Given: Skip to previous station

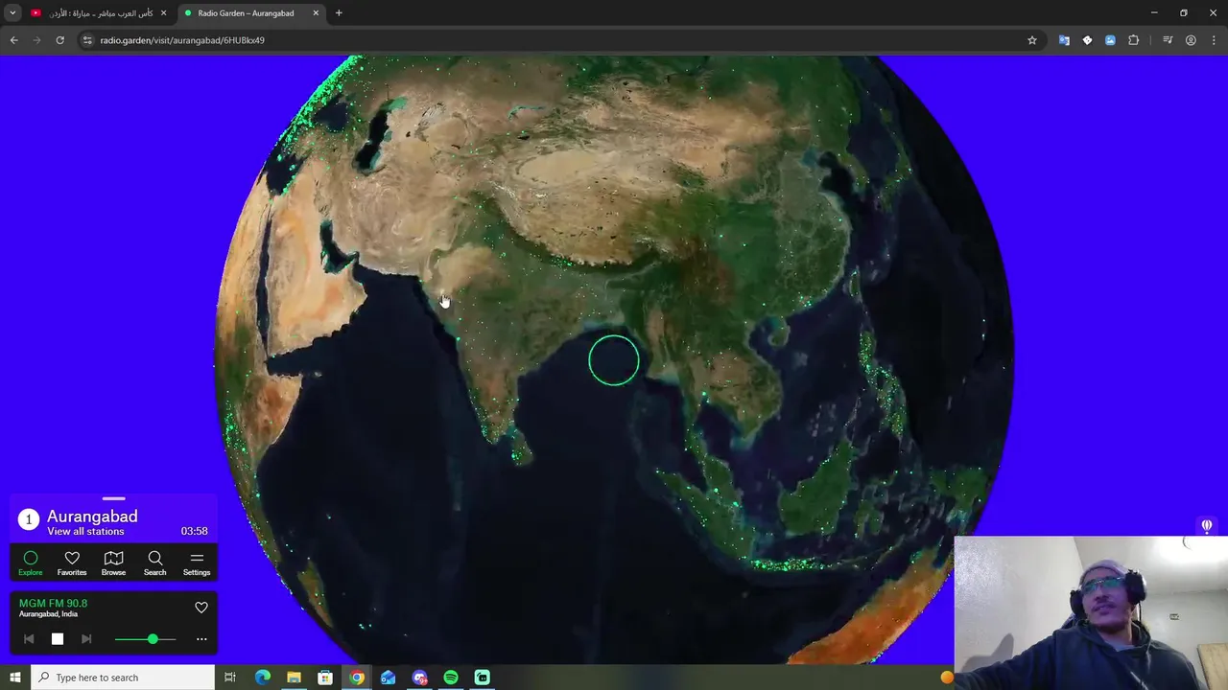Looking at the screenshot, I should 29,639.
